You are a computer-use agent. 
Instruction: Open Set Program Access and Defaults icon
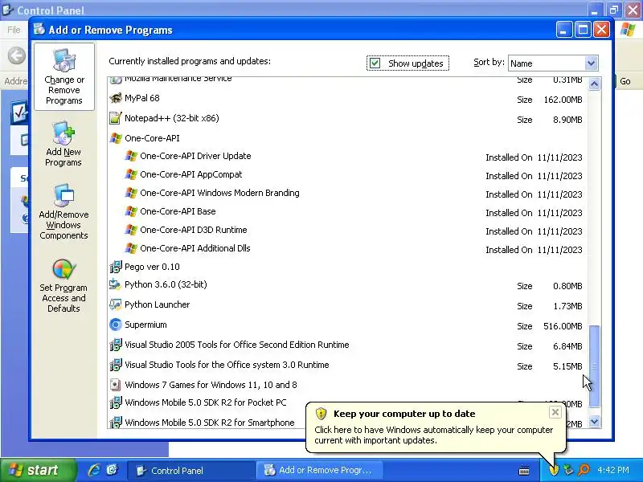point(63,269)
